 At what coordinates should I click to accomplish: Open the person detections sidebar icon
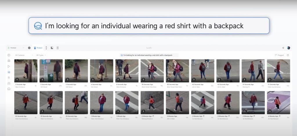(x=9, y=78)
